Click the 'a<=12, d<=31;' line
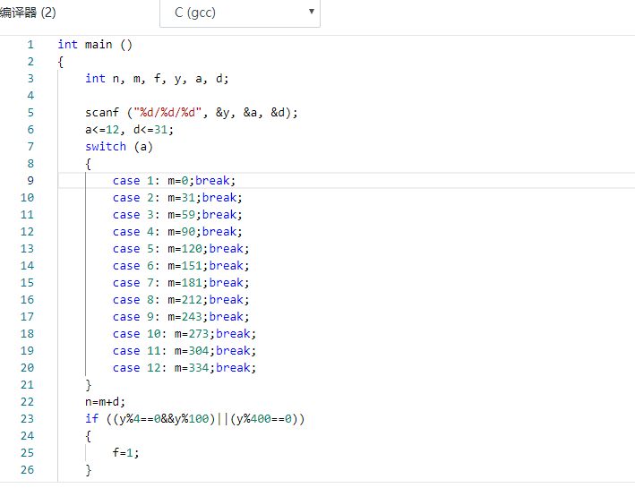The width and height of the screenshot is (635, 488). coord(129,130)
